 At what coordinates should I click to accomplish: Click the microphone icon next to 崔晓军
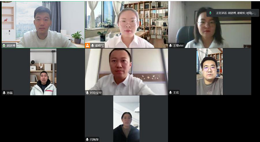(92, 46)
